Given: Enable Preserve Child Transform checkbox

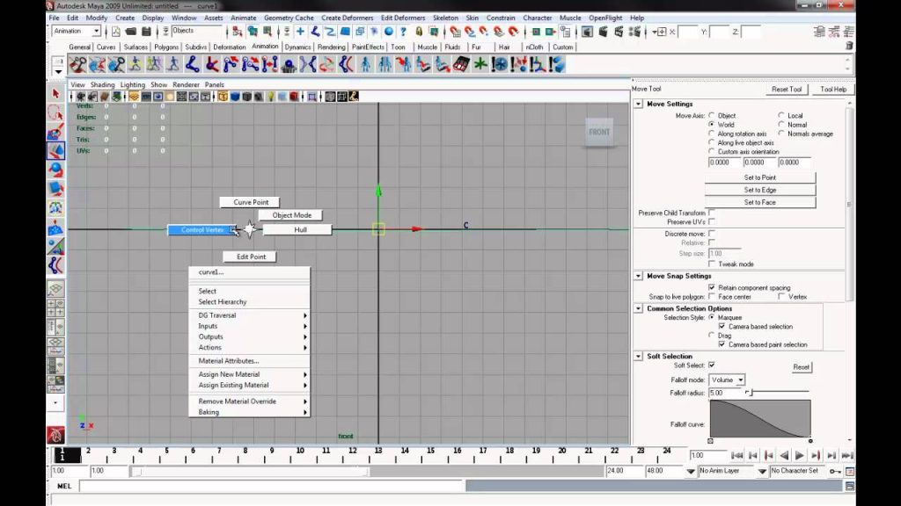Looking at the screenshot, I should pyautogui.click(x=712, y=213).
